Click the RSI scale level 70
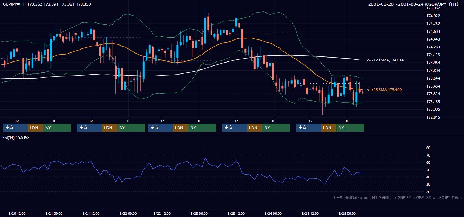464x217 pixels. [x=428, y=155]
